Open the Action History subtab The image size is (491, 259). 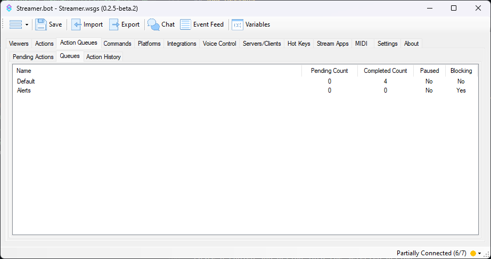(x=103, y=57)
